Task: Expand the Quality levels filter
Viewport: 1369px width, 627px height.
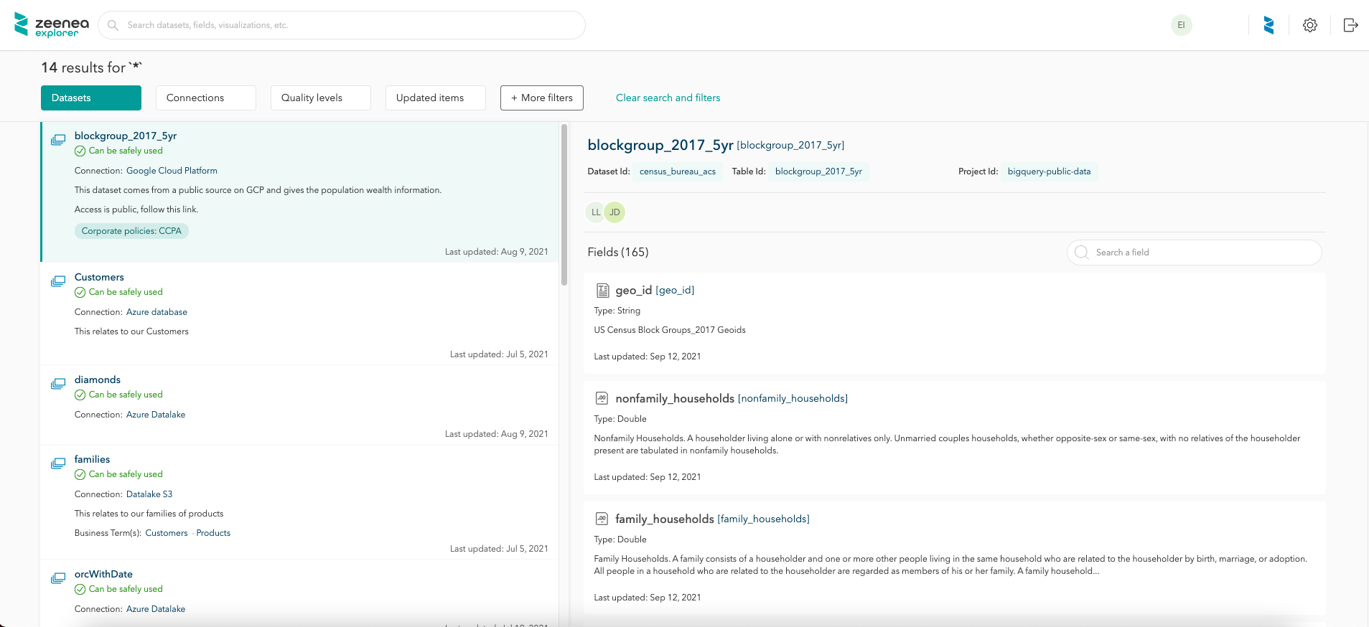Action: click(x=321, y=98)
